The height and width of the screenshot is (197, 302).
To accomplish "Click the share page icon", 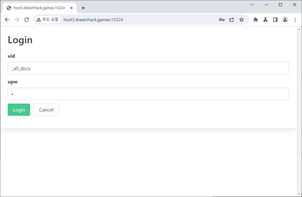I will click(x=232, y=20).
